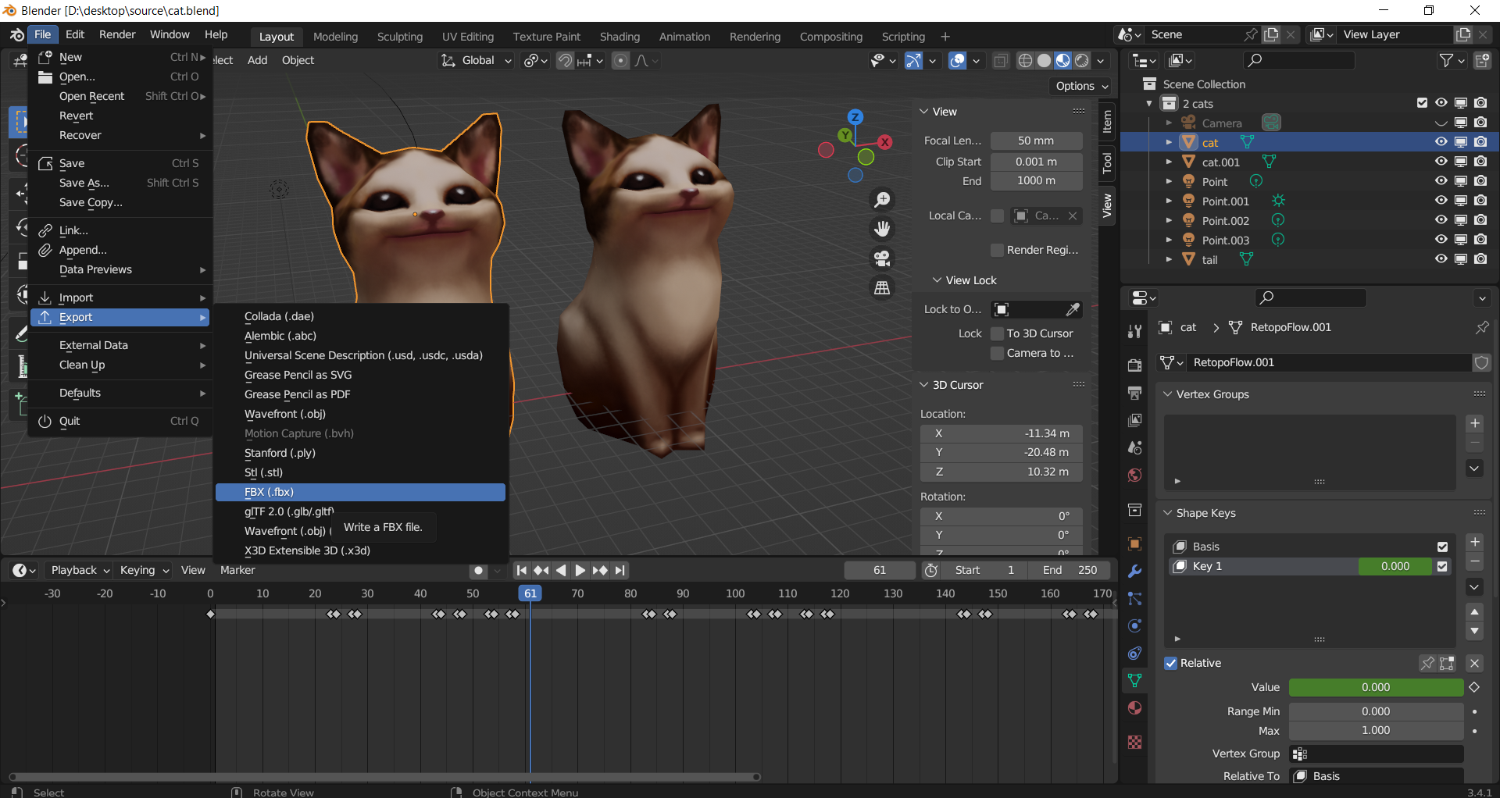Hide tail object eye icon
The image size is (1500, 798).
(x=1441, y=259)
